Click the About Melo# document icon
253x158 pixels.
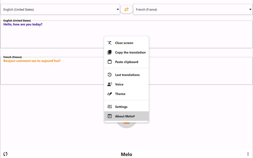point(109,116)
